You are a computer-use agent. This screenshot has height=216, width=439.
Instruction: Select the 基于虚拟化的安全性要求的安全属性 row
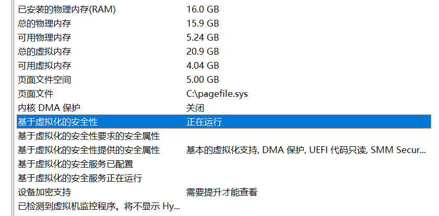click(89, 136)
